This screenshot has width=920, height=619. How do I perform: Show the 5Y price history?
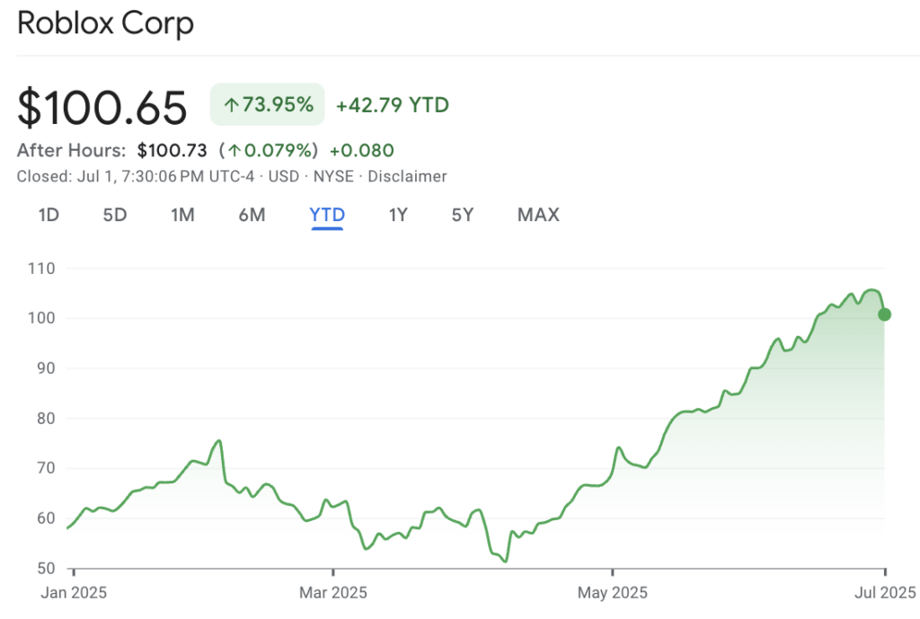point(463,215)
